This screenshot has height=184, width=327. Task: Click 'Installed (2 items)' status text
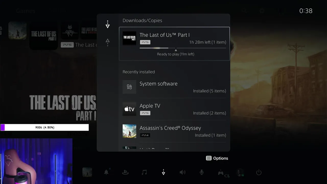pyautogui.click(x=209, y=113)
